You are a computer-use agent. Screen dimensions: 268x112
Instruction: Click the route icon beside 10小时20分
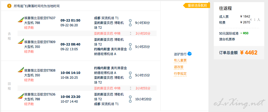coord(130,99)
